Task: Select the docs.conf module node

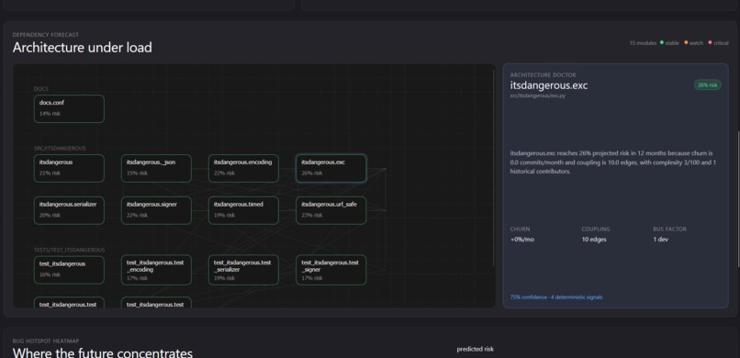Action: [69, 109]
